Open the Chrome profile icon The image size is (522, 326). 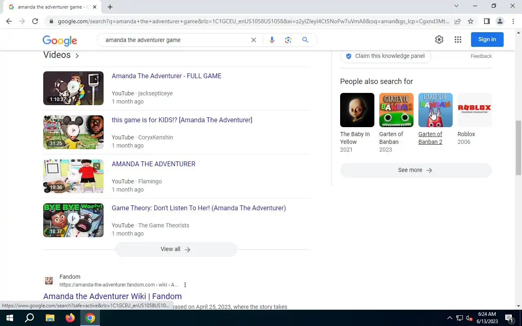[500, 21]
